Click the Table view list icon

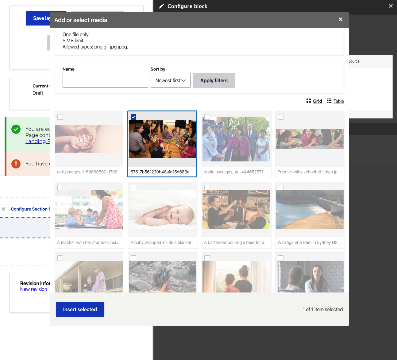click(x=329, y=101)
